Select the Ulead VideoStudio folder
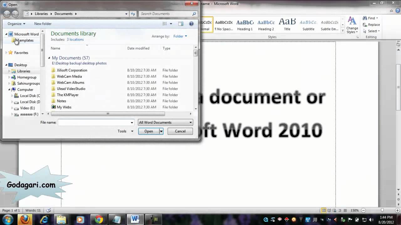The image size is (401, 225). [71, 89]
